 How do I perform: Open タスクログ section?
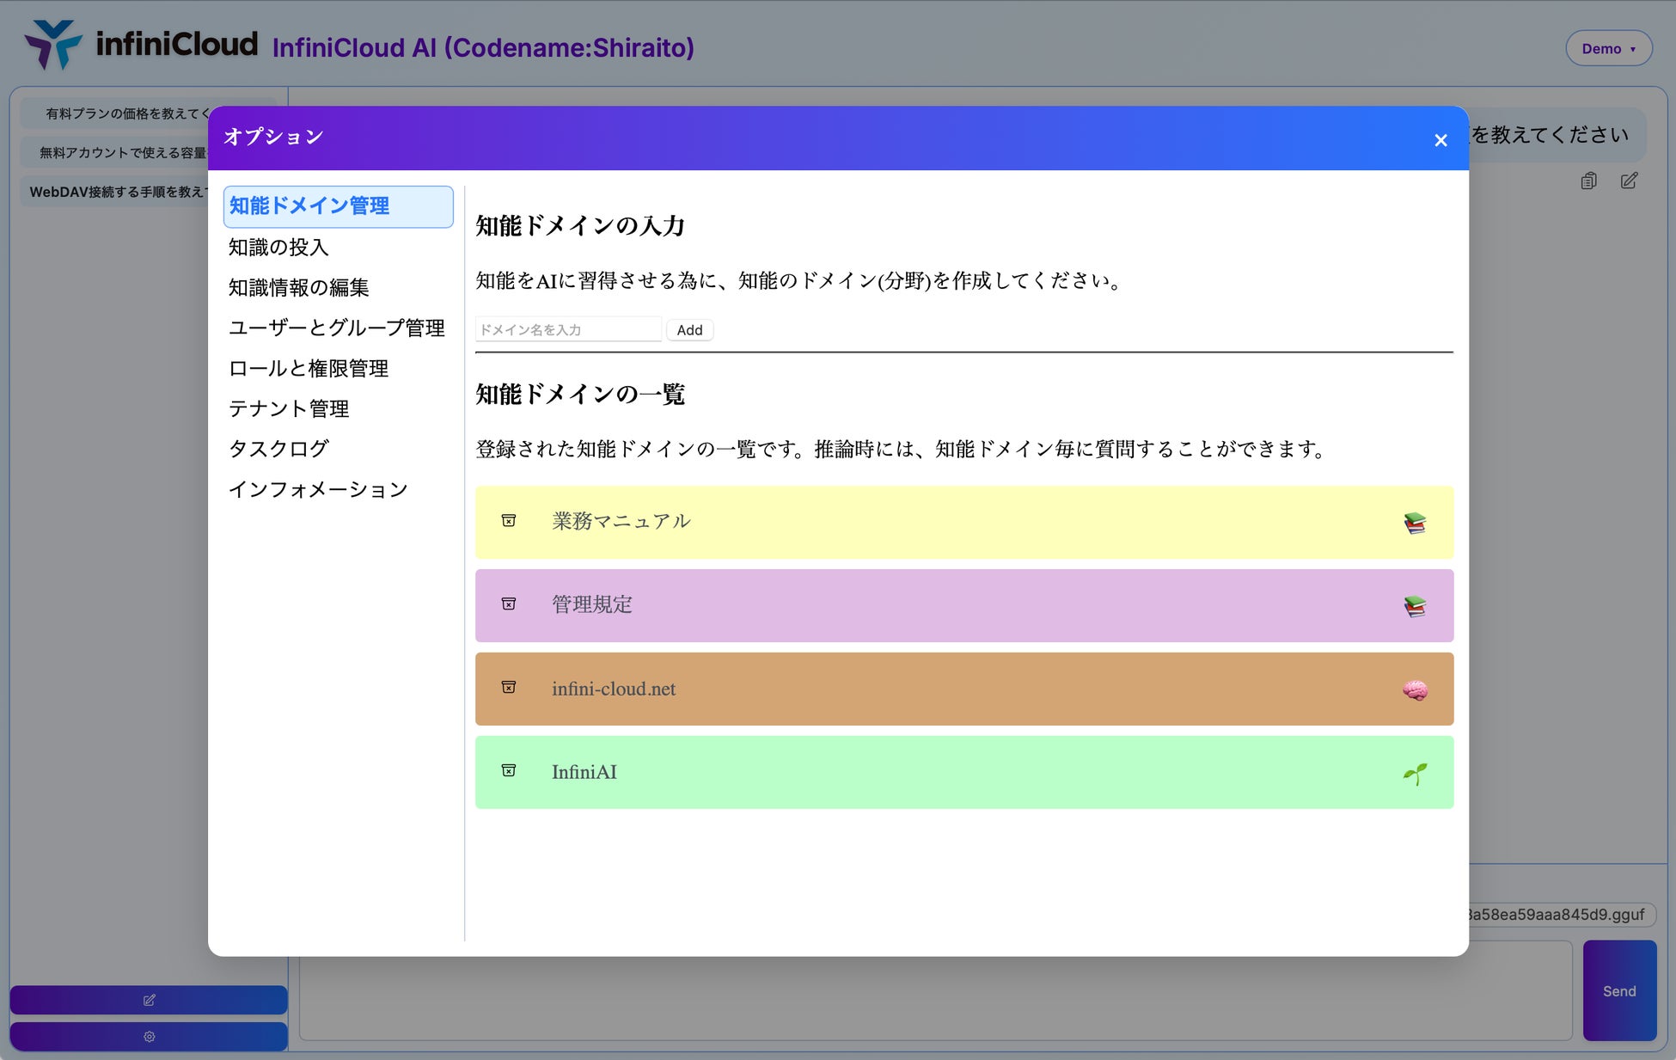click(278, 449)
